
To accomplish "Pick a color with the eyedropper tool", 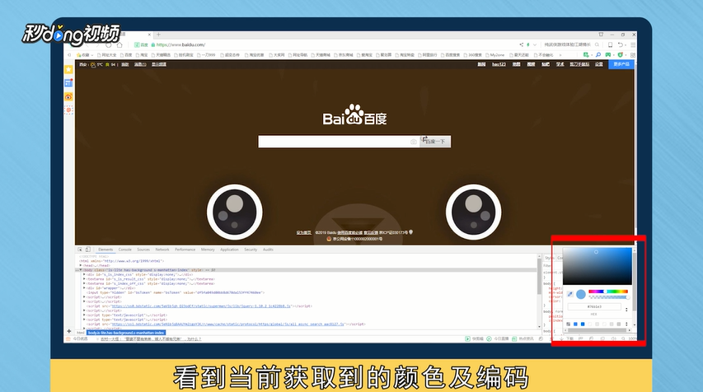I will point(569,294).
